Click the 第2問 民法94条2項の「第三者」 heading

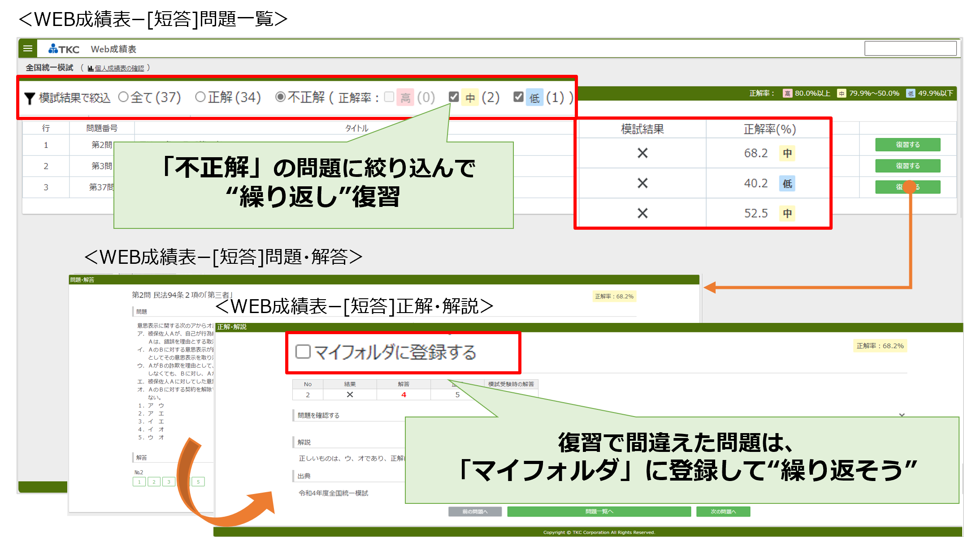point(182,295)
